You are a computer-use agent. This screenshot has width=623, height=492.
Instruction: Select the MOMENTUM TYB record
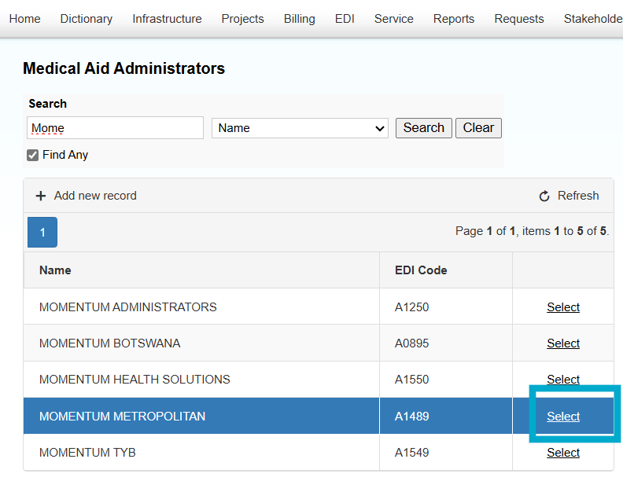coord(563,452)
